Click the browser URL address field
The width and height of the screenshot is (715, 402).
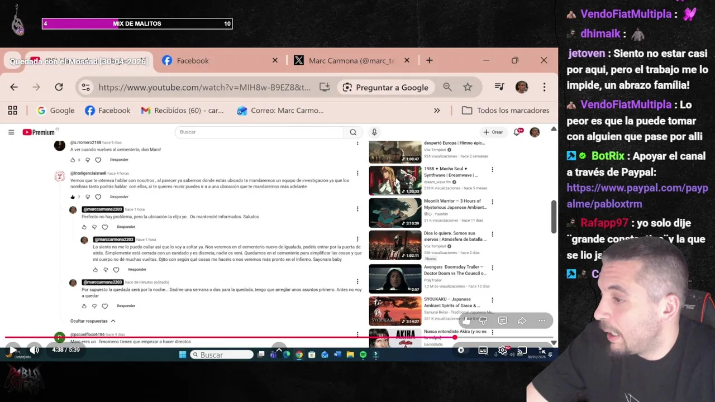(x=204, y=87)
